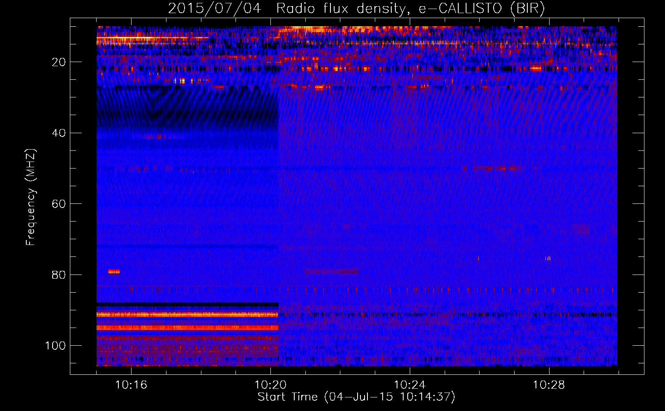Click the 10:28 time tick label

point(549,385)
